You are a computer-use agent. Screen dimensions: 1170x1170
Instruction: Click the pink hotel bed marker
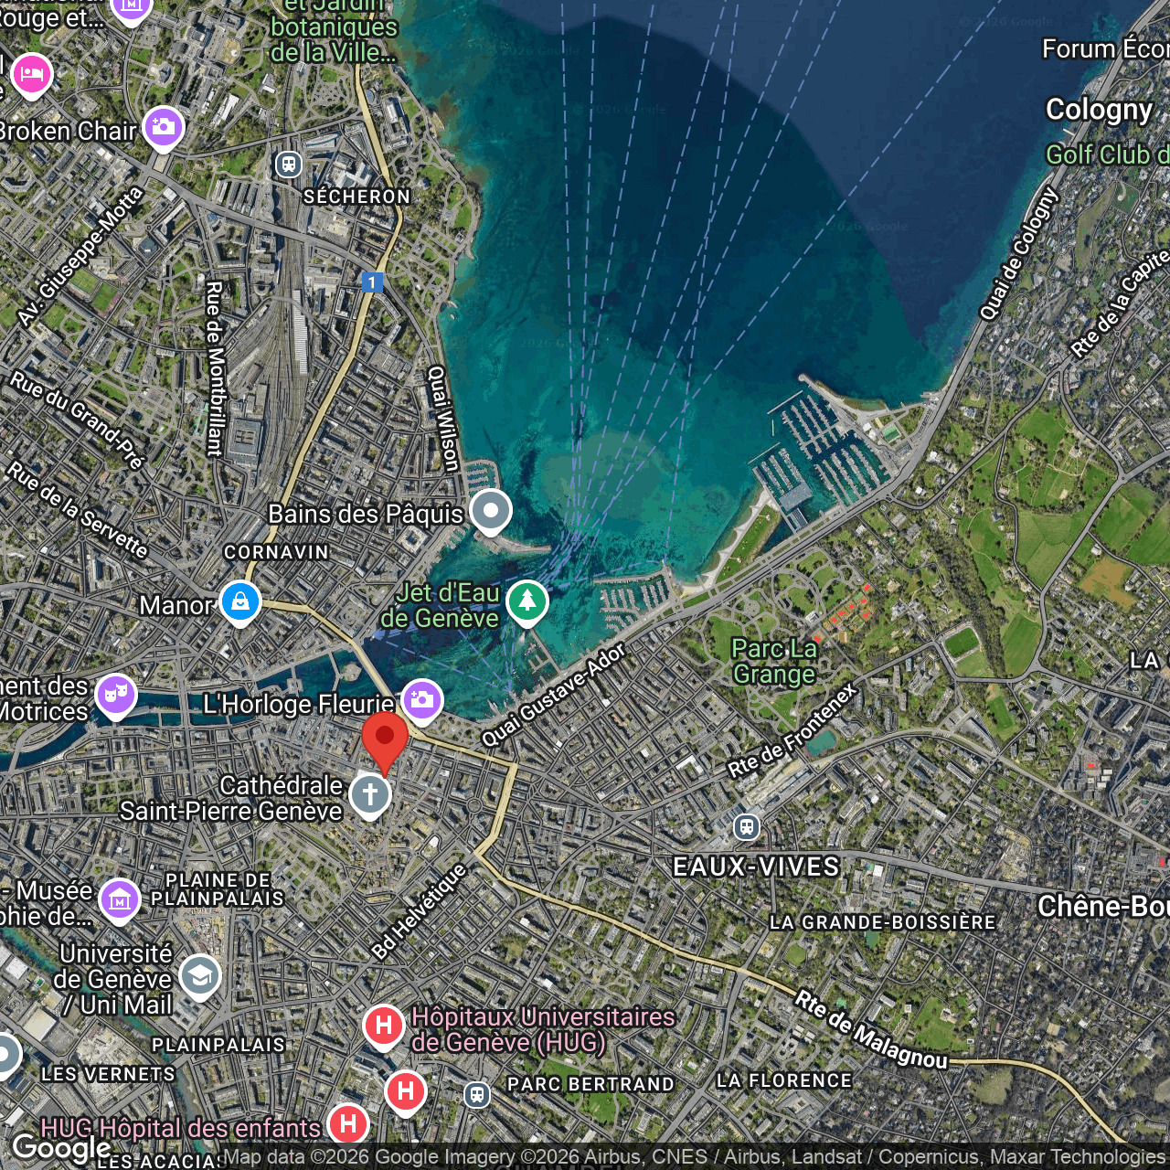coord(32,73)
